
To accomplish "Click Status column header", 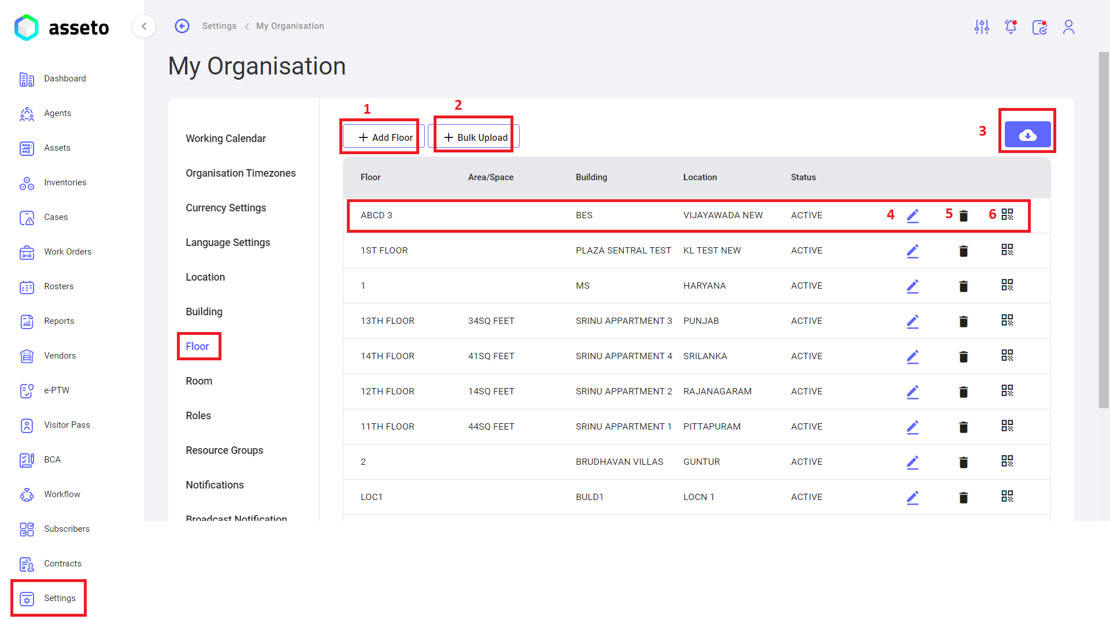I will click(803, 177).
